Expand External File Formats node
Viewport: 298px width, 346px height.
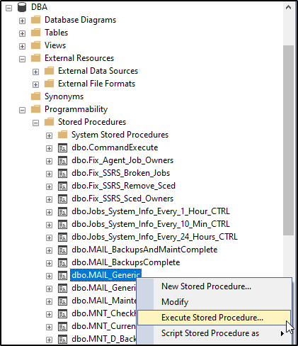(35, 84)
